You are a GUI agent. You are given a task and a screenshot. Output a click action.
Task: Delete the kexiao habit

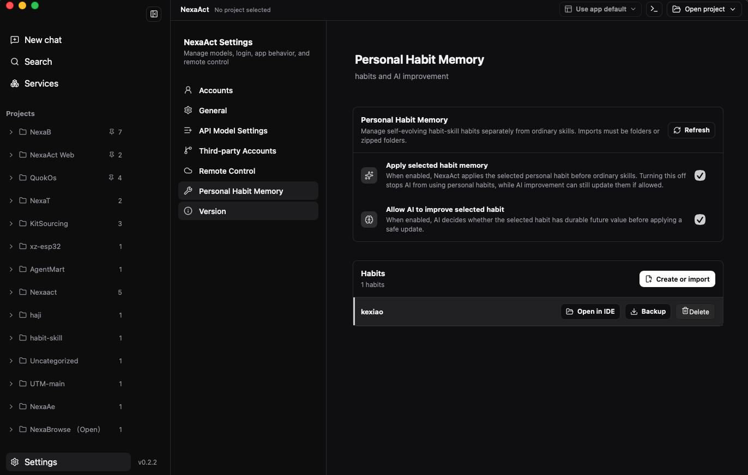pos(695,312)
